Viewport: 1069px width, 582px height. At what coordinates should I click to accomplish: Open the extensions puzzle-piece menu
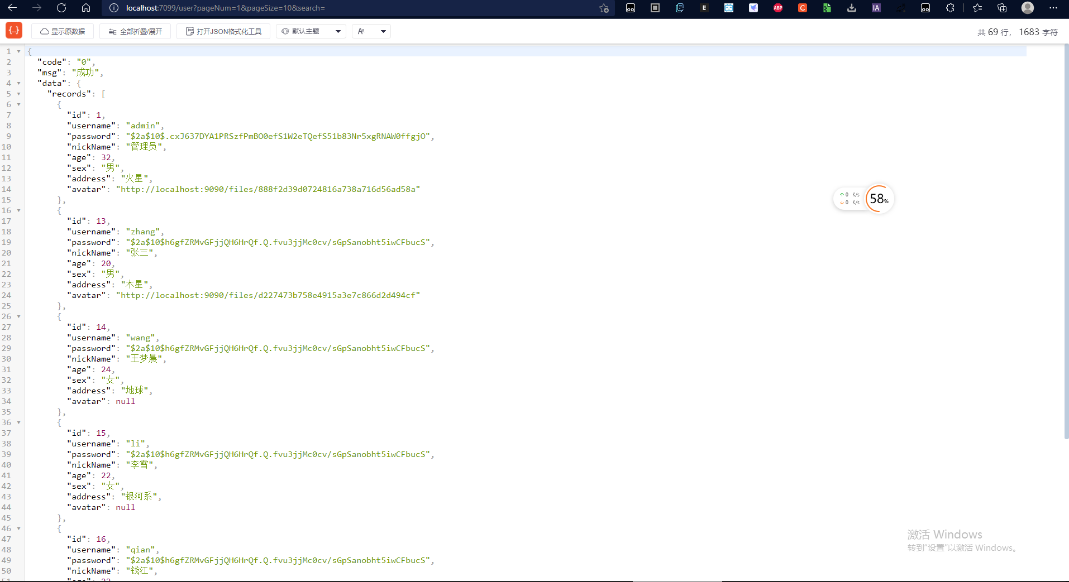[x=950, y=8]
